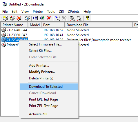Open the ZPoints menu
The height and width of the screenshot is (122, 138).
click(74, 12)
